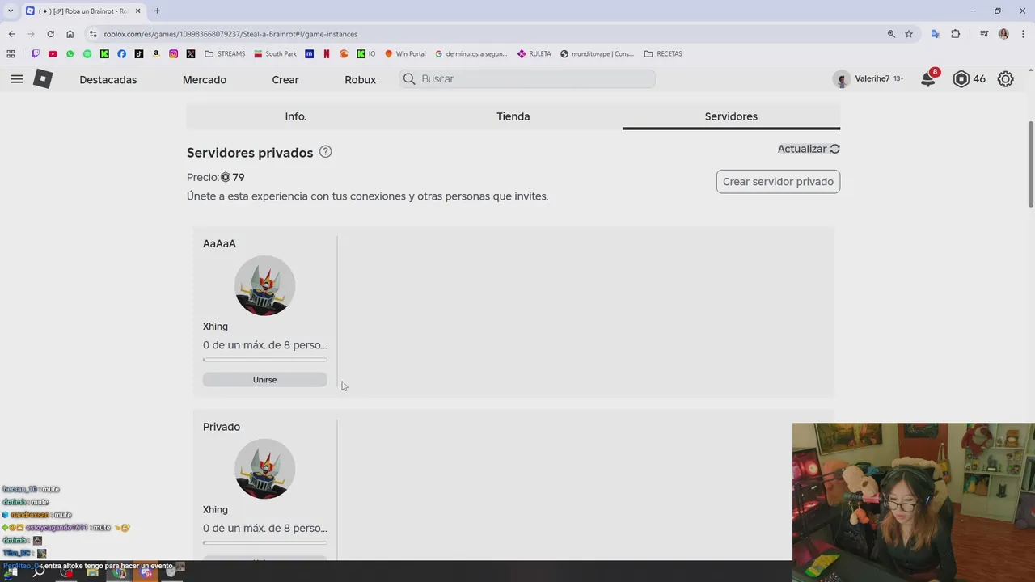Open the Netflix bookmark
The image size is (1035, 582).
[x=327, y=54]
